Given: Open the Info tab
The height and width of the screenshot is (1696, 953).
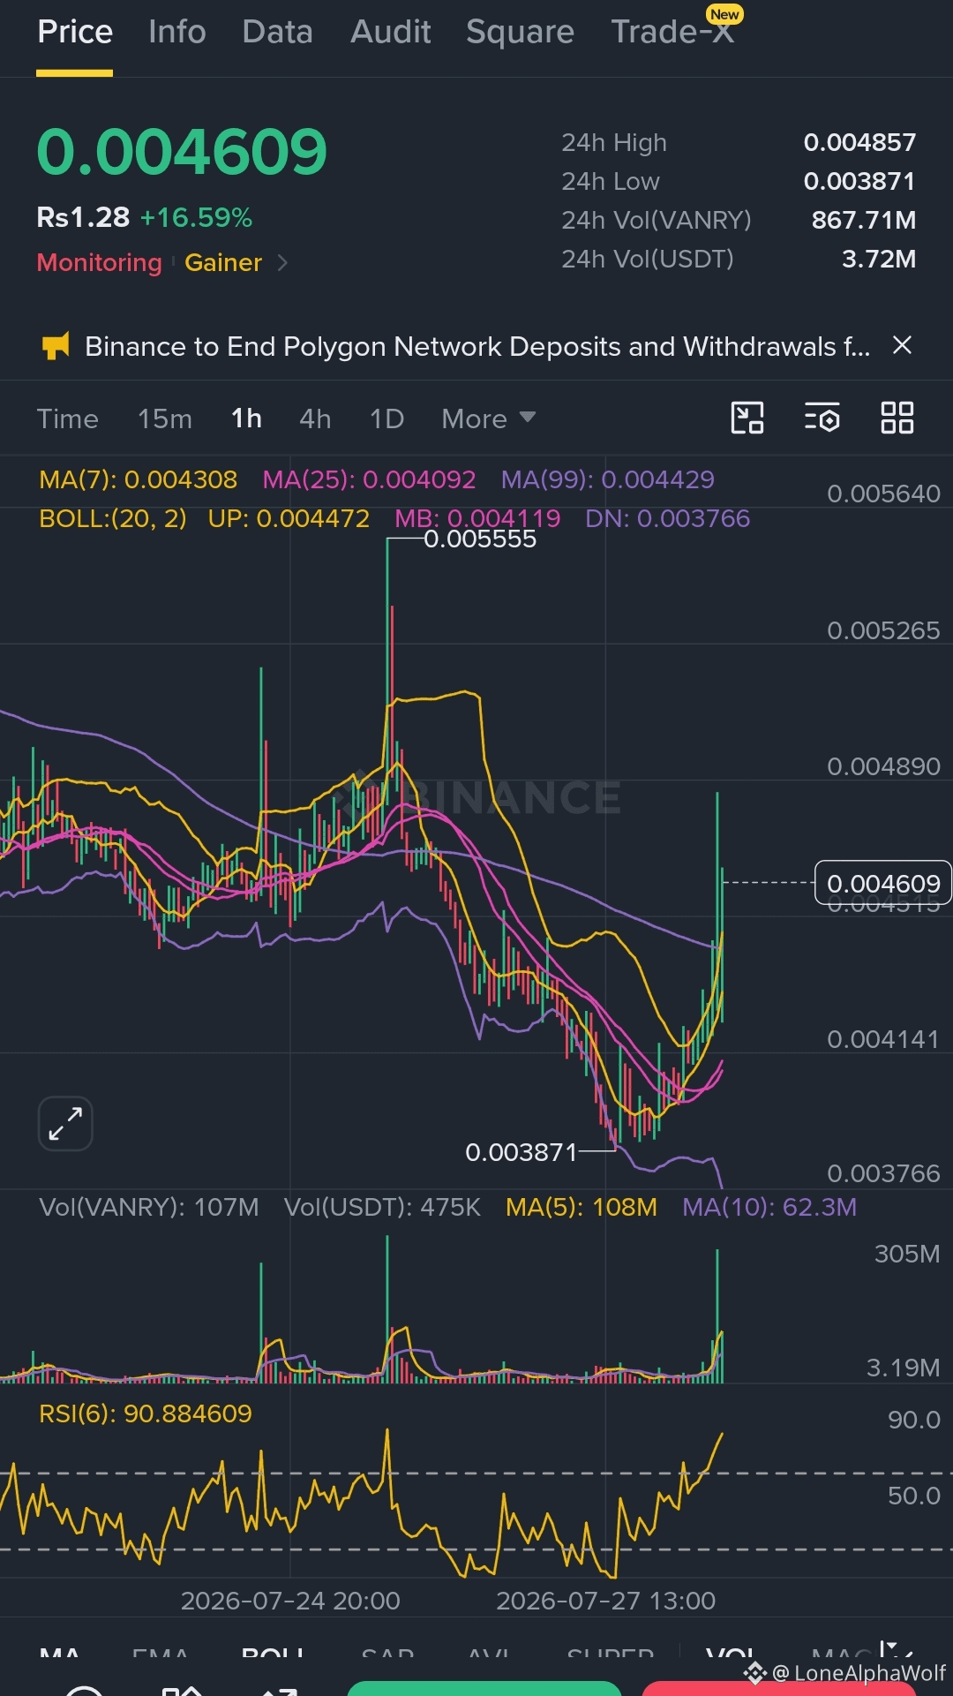Looking at the screenshot, I should point(177,33).
